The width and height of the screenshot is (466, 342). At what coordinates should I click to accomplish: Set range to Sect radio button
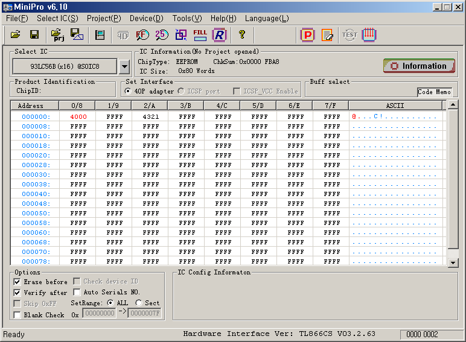pyautogui.click(x=138, y=303)
